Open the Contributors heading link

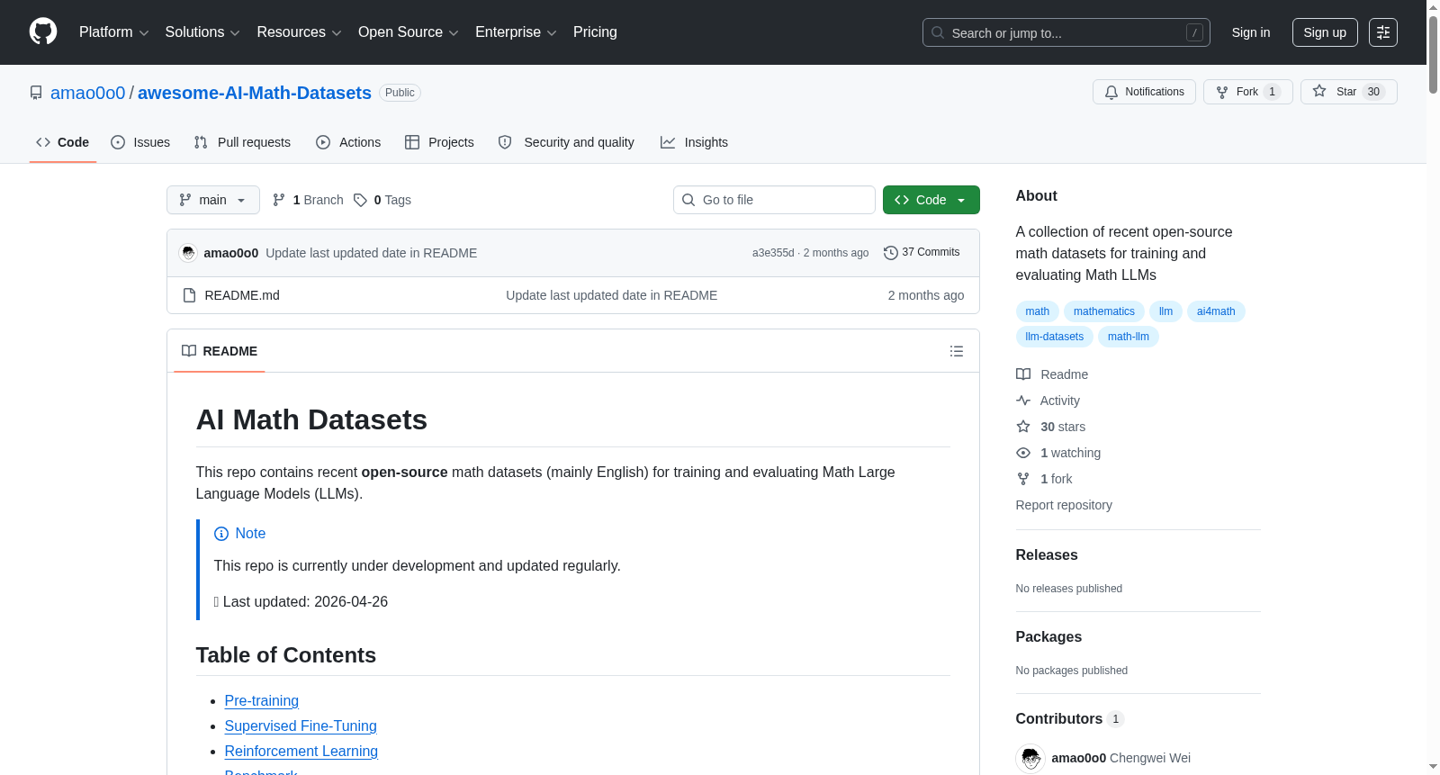tap(1069, 719)
